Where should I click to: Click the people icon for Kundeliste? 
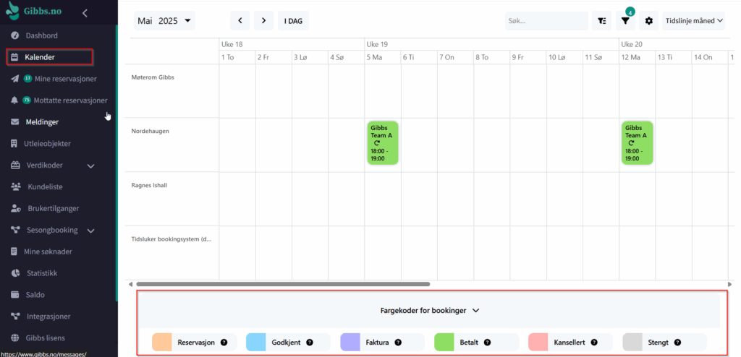click(16, 186)
